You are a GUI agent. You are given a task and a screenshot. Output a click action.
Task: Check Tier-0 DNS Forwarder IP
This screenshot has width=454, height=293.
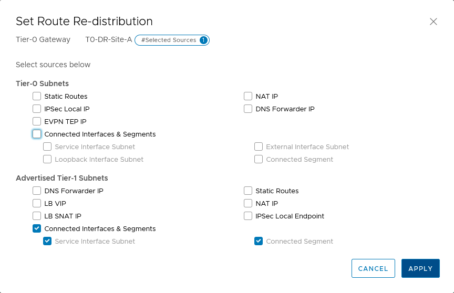point(248,109)
